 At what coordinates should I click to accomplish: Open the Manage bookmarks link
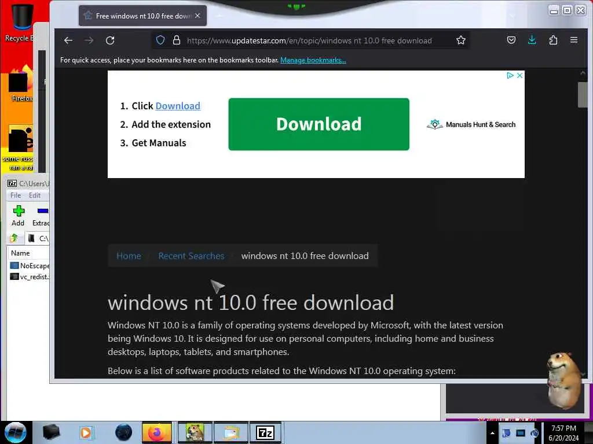(x=313, y=60)
